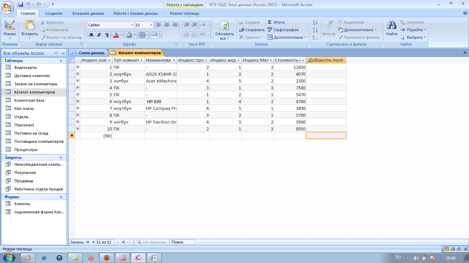
Task: Collapse the Таблицы group
Action: coord(61,61)
